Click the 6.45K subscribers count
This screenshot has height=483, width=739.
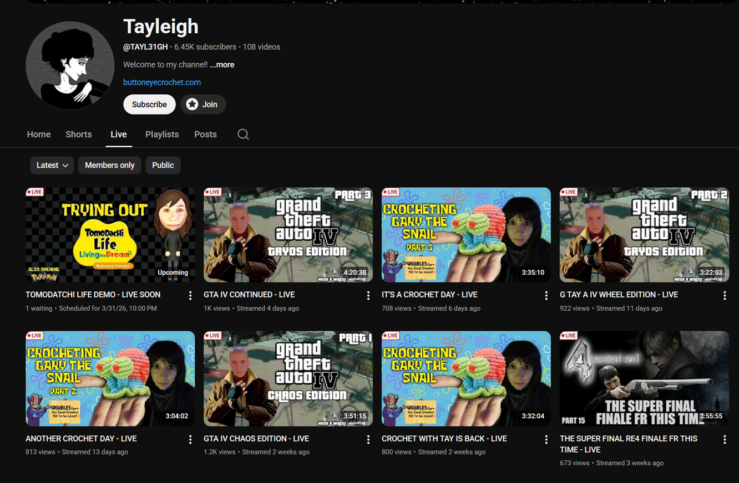[x=205, y=47]
